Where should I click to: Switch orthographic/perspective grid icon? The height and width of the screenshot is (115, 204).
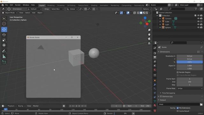(x=149, y=43)
